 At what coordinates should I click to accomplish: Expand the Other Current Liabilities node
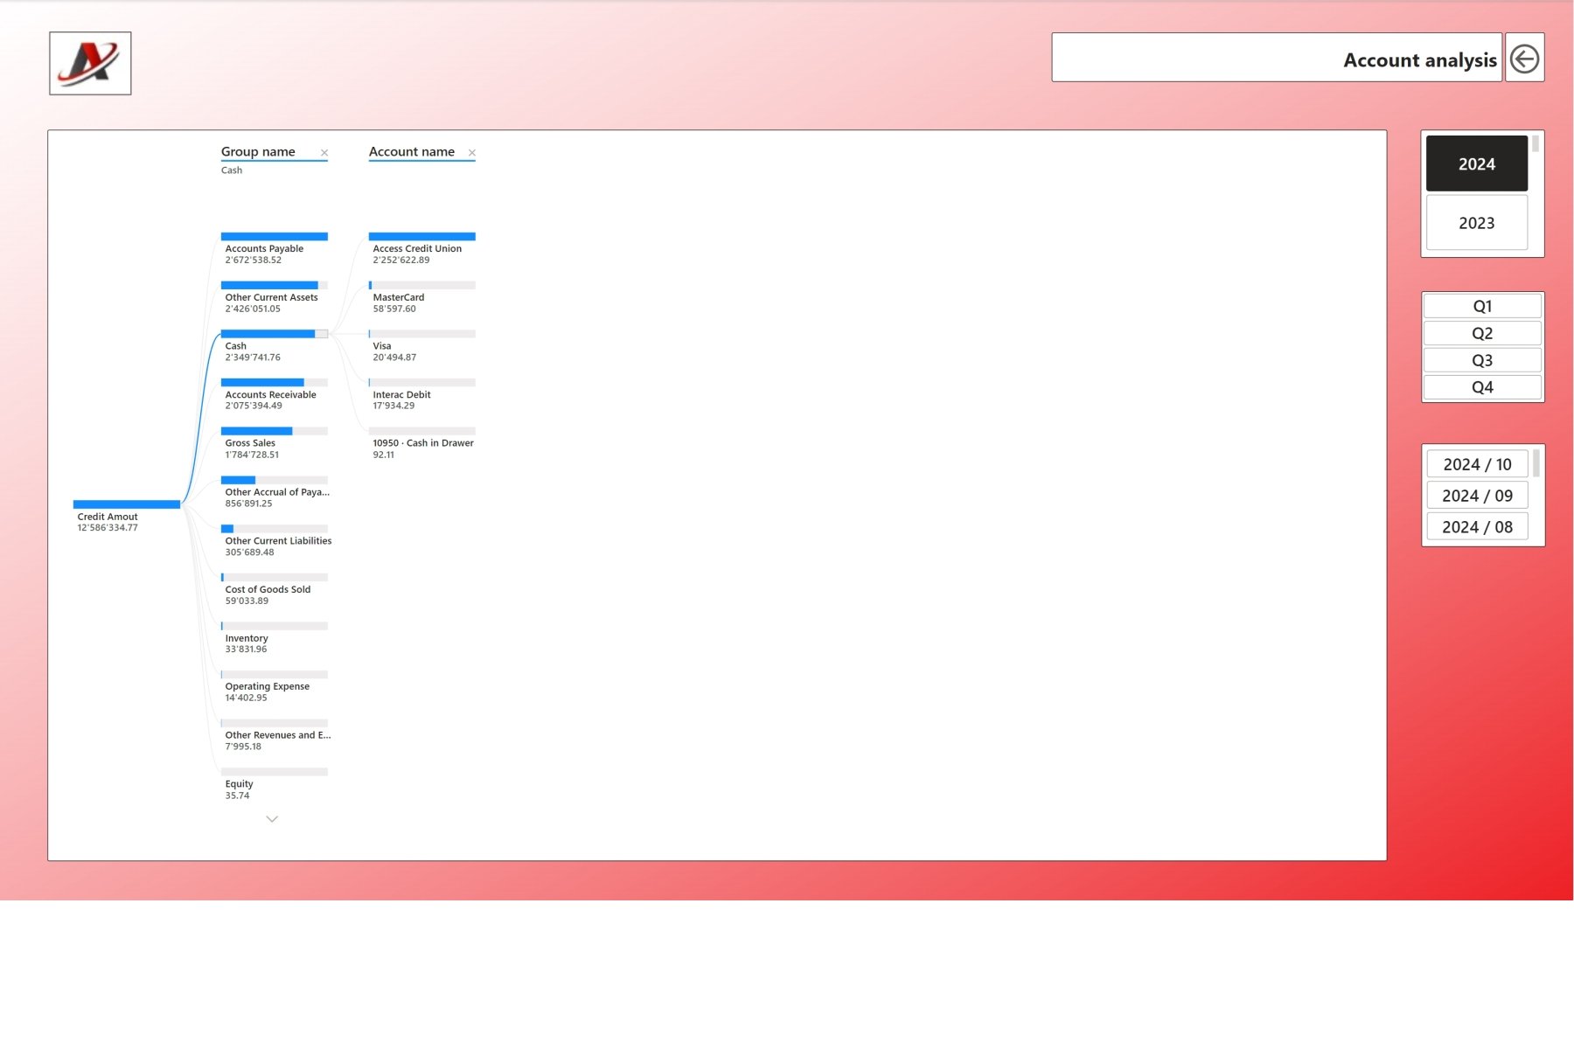276,540
